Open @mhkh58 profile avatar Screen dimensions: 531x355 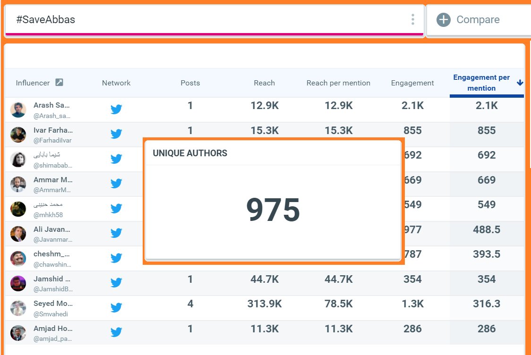[x=18, y=209]
